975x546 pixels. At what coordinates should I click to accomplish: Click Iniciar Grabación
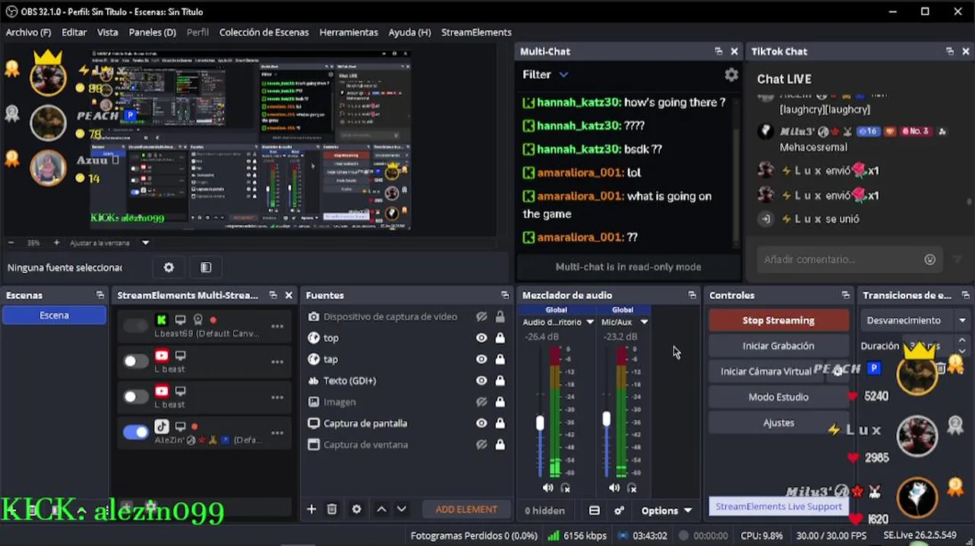[x=778, y=346]
